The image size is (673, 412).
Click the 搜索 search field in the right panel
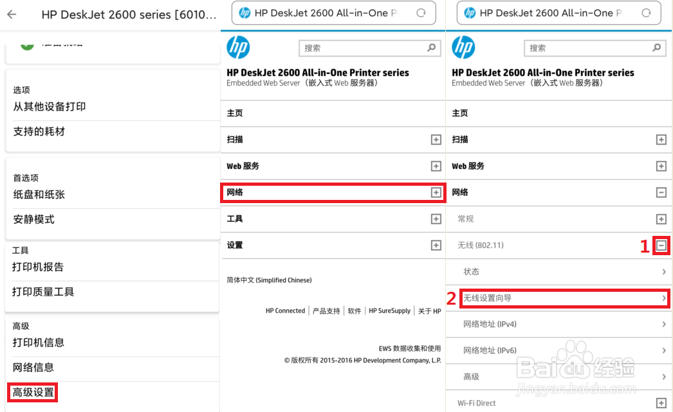pyautogui.click(x=595, y=48)
